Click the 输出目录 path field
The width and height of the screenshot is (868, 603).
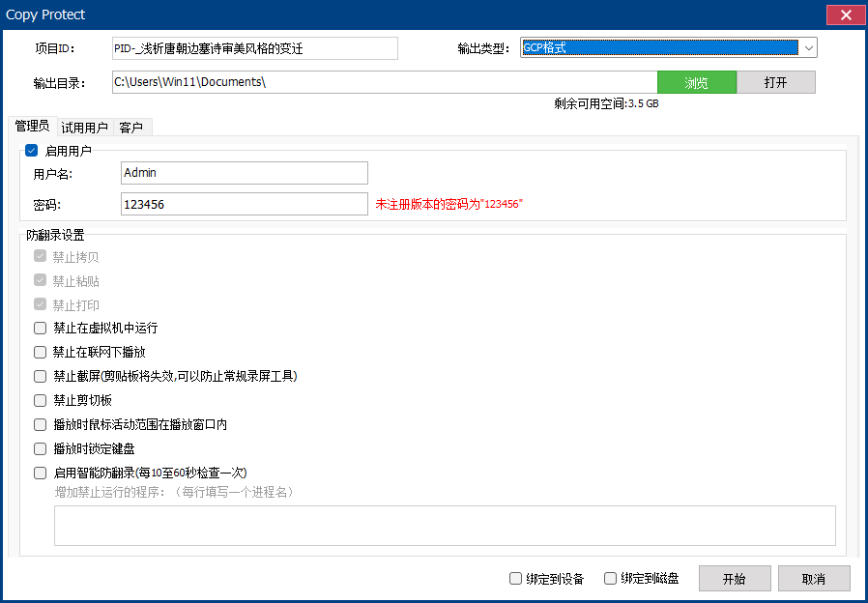385,82
